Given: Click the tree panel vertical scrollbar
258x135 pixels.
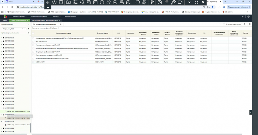Looking at the screenshot, I should [31, 128].
